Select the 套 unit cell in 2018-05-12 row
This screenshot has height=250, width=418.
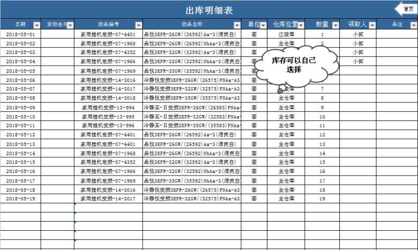pos(254,134)
